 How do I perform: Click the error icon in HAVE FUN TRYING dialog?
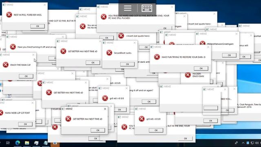(157, 57)
